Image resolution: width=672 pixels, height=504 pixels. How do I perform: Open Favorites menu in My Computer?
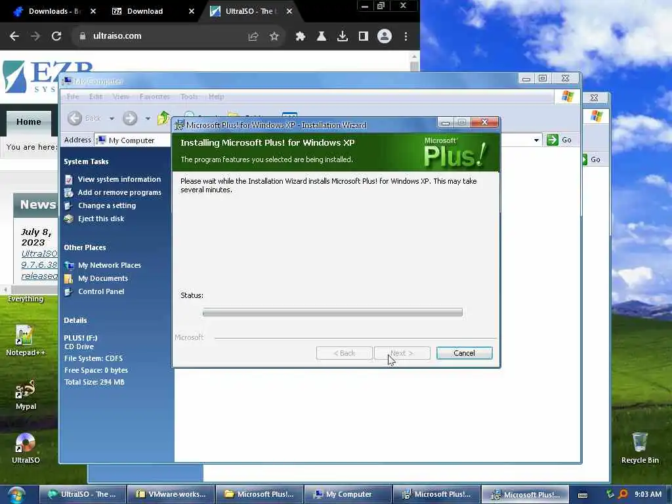[x=154, y=96]
